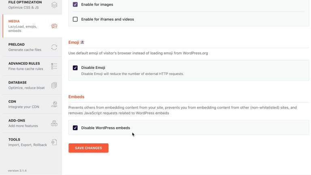This screenshot has height=175, width=311.
Task: Check Enable for iframes and videos
Action: (x=75, y=19)
